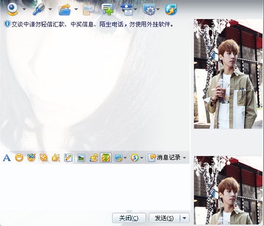This screenshot has height=226, width=264.
Task: Open the remote desktop gear icon
Action: click(x=149, y=10)
